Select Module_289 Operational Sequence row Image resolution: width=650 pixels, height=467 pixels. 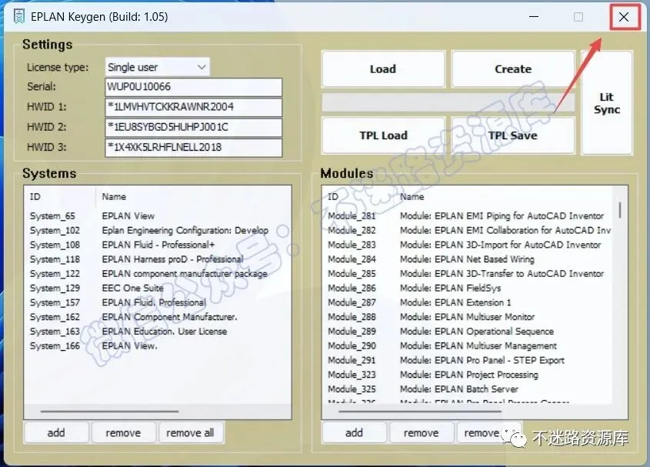468,332
